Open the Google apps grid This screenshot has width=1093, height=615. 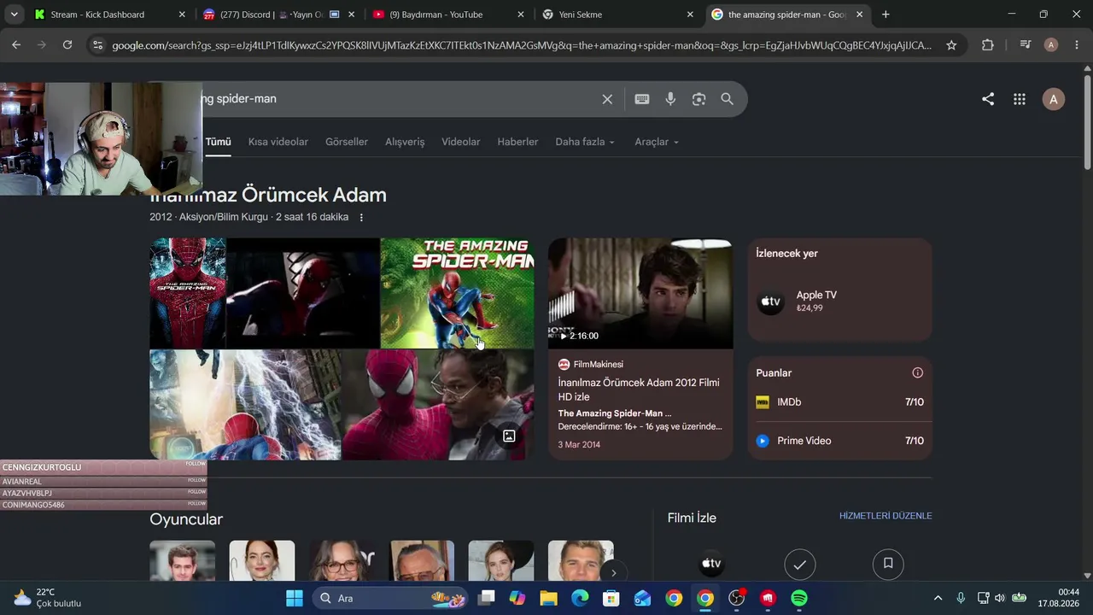pos(1020,99)
